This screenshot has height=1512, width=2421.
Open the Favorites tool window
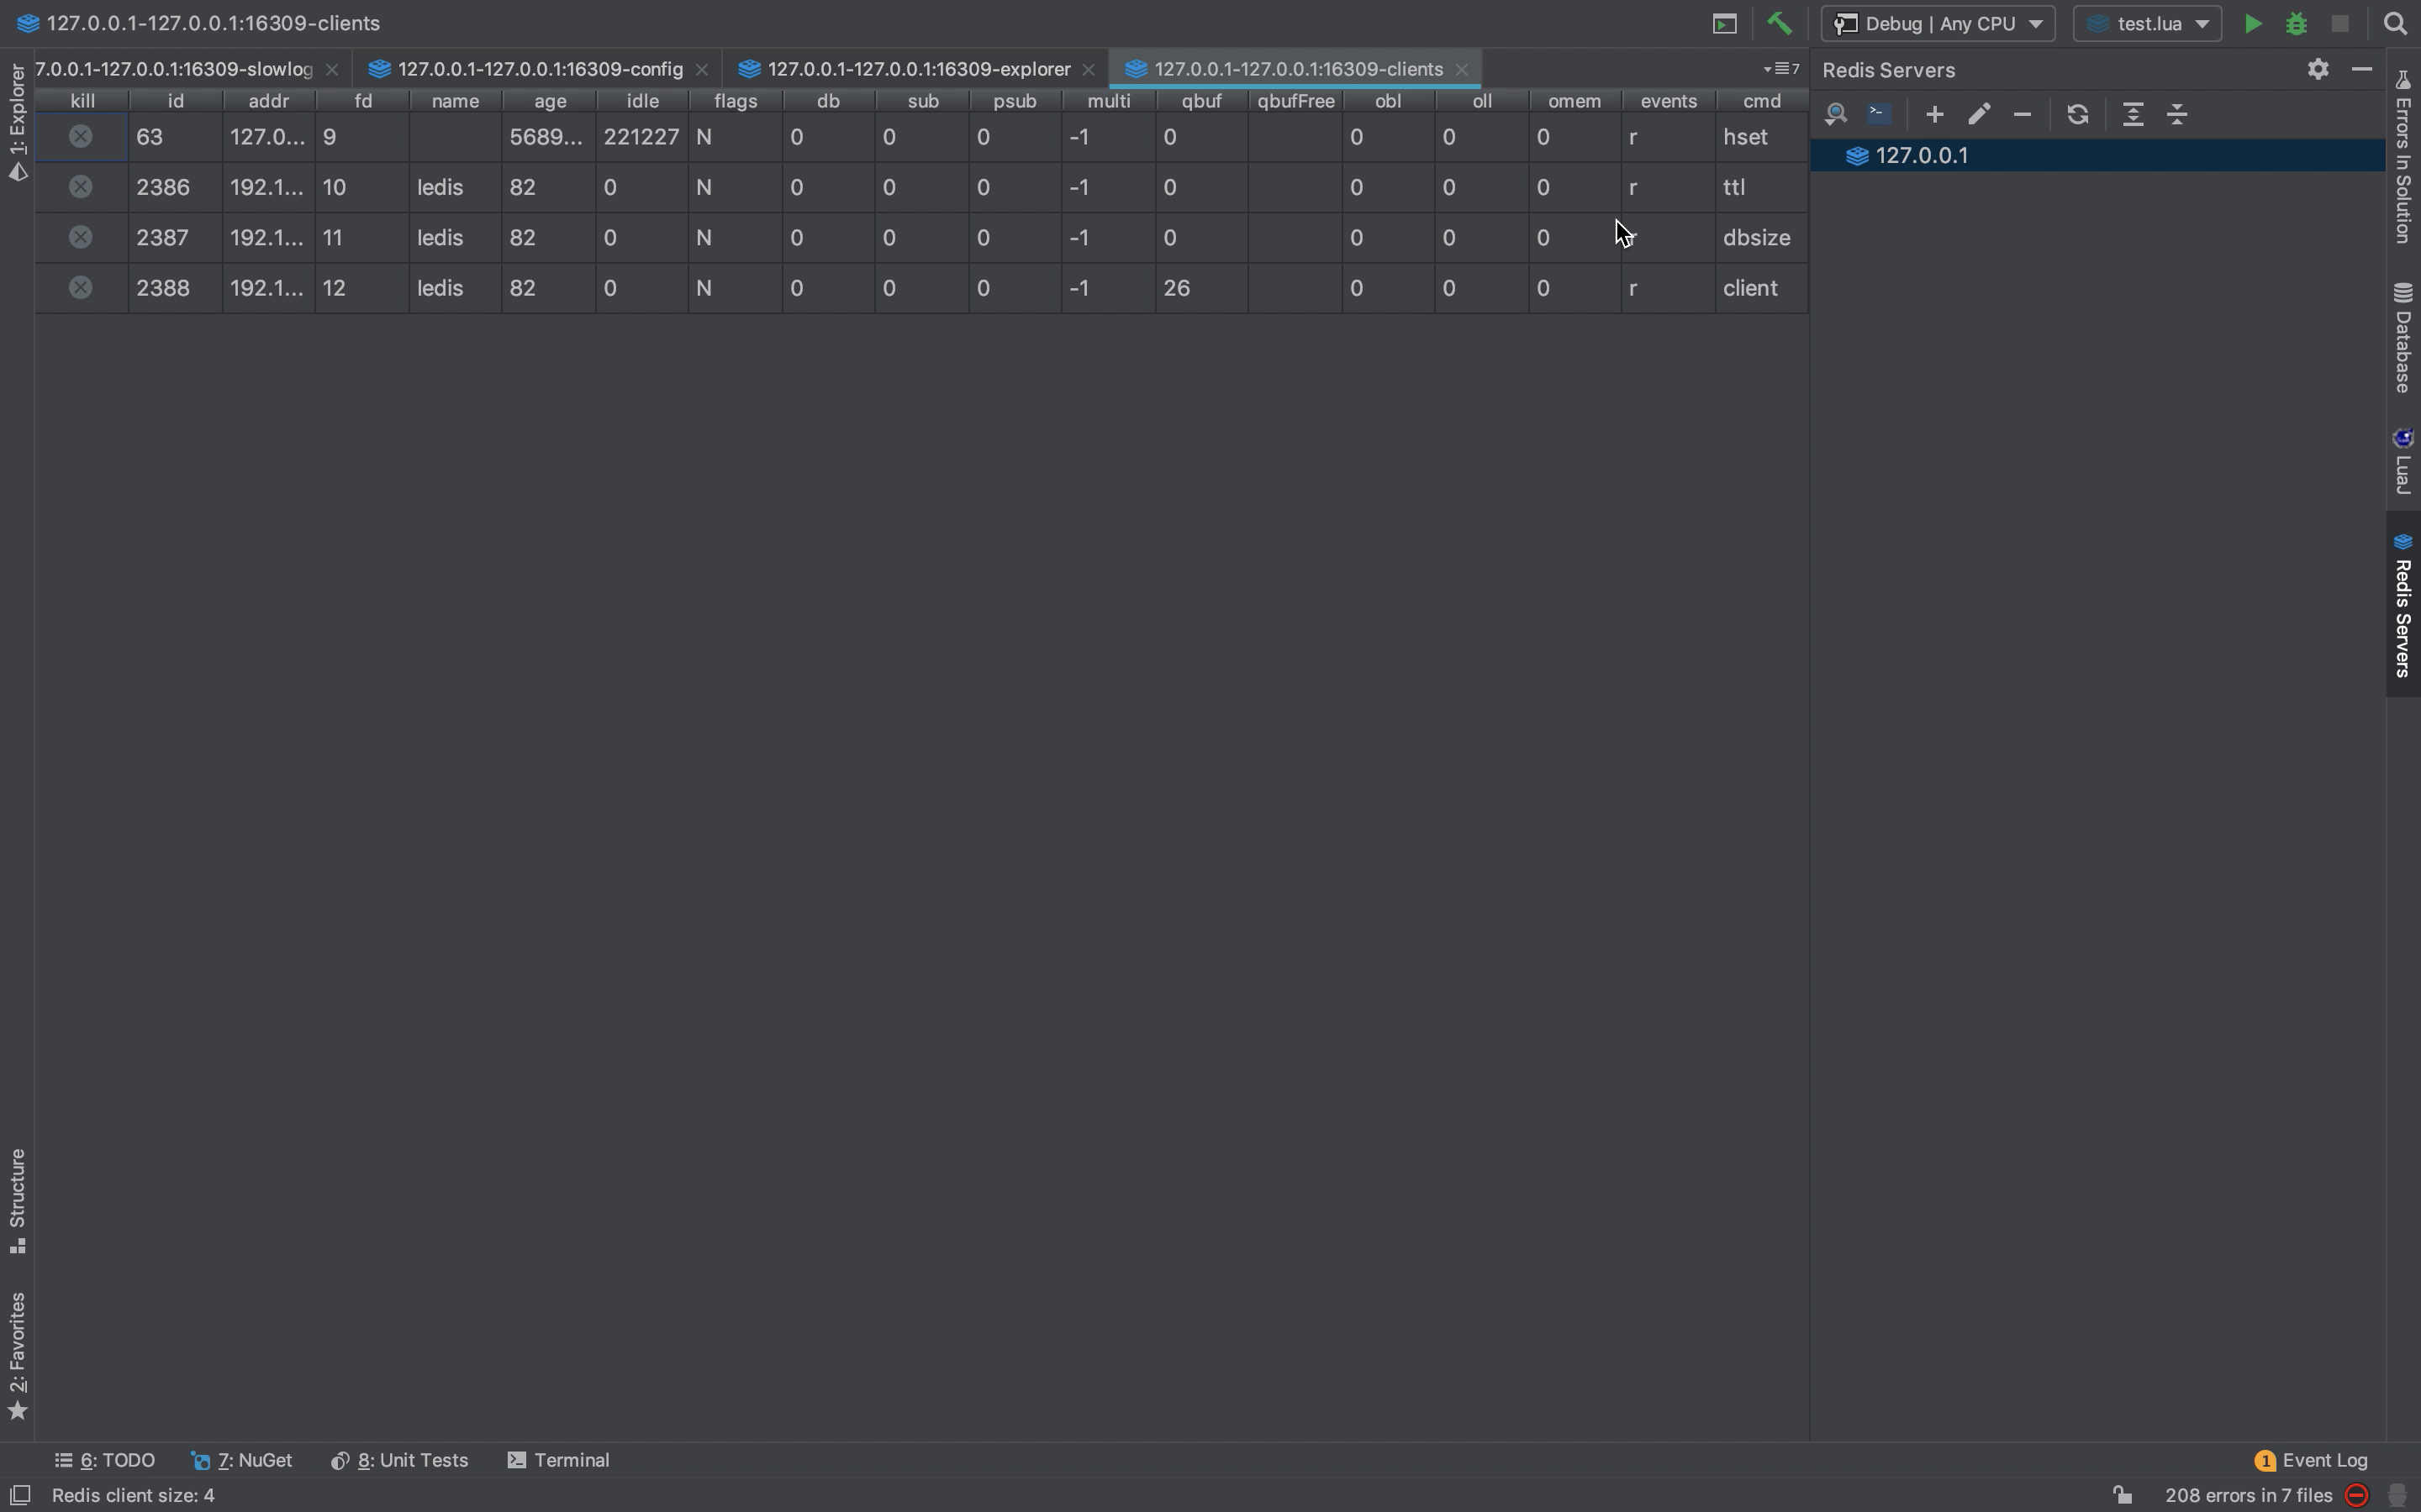pos(17,1355)
